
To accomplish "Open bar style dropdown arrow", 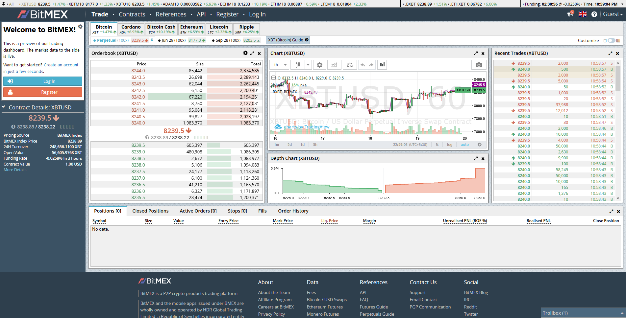I will point(308,65).
